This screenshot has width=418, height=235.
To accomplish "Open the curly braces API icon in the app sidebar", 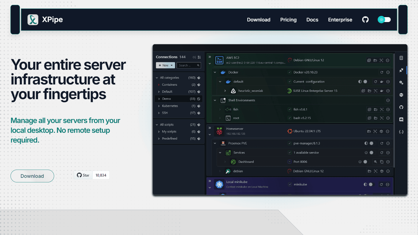I will tap(401, 132).
